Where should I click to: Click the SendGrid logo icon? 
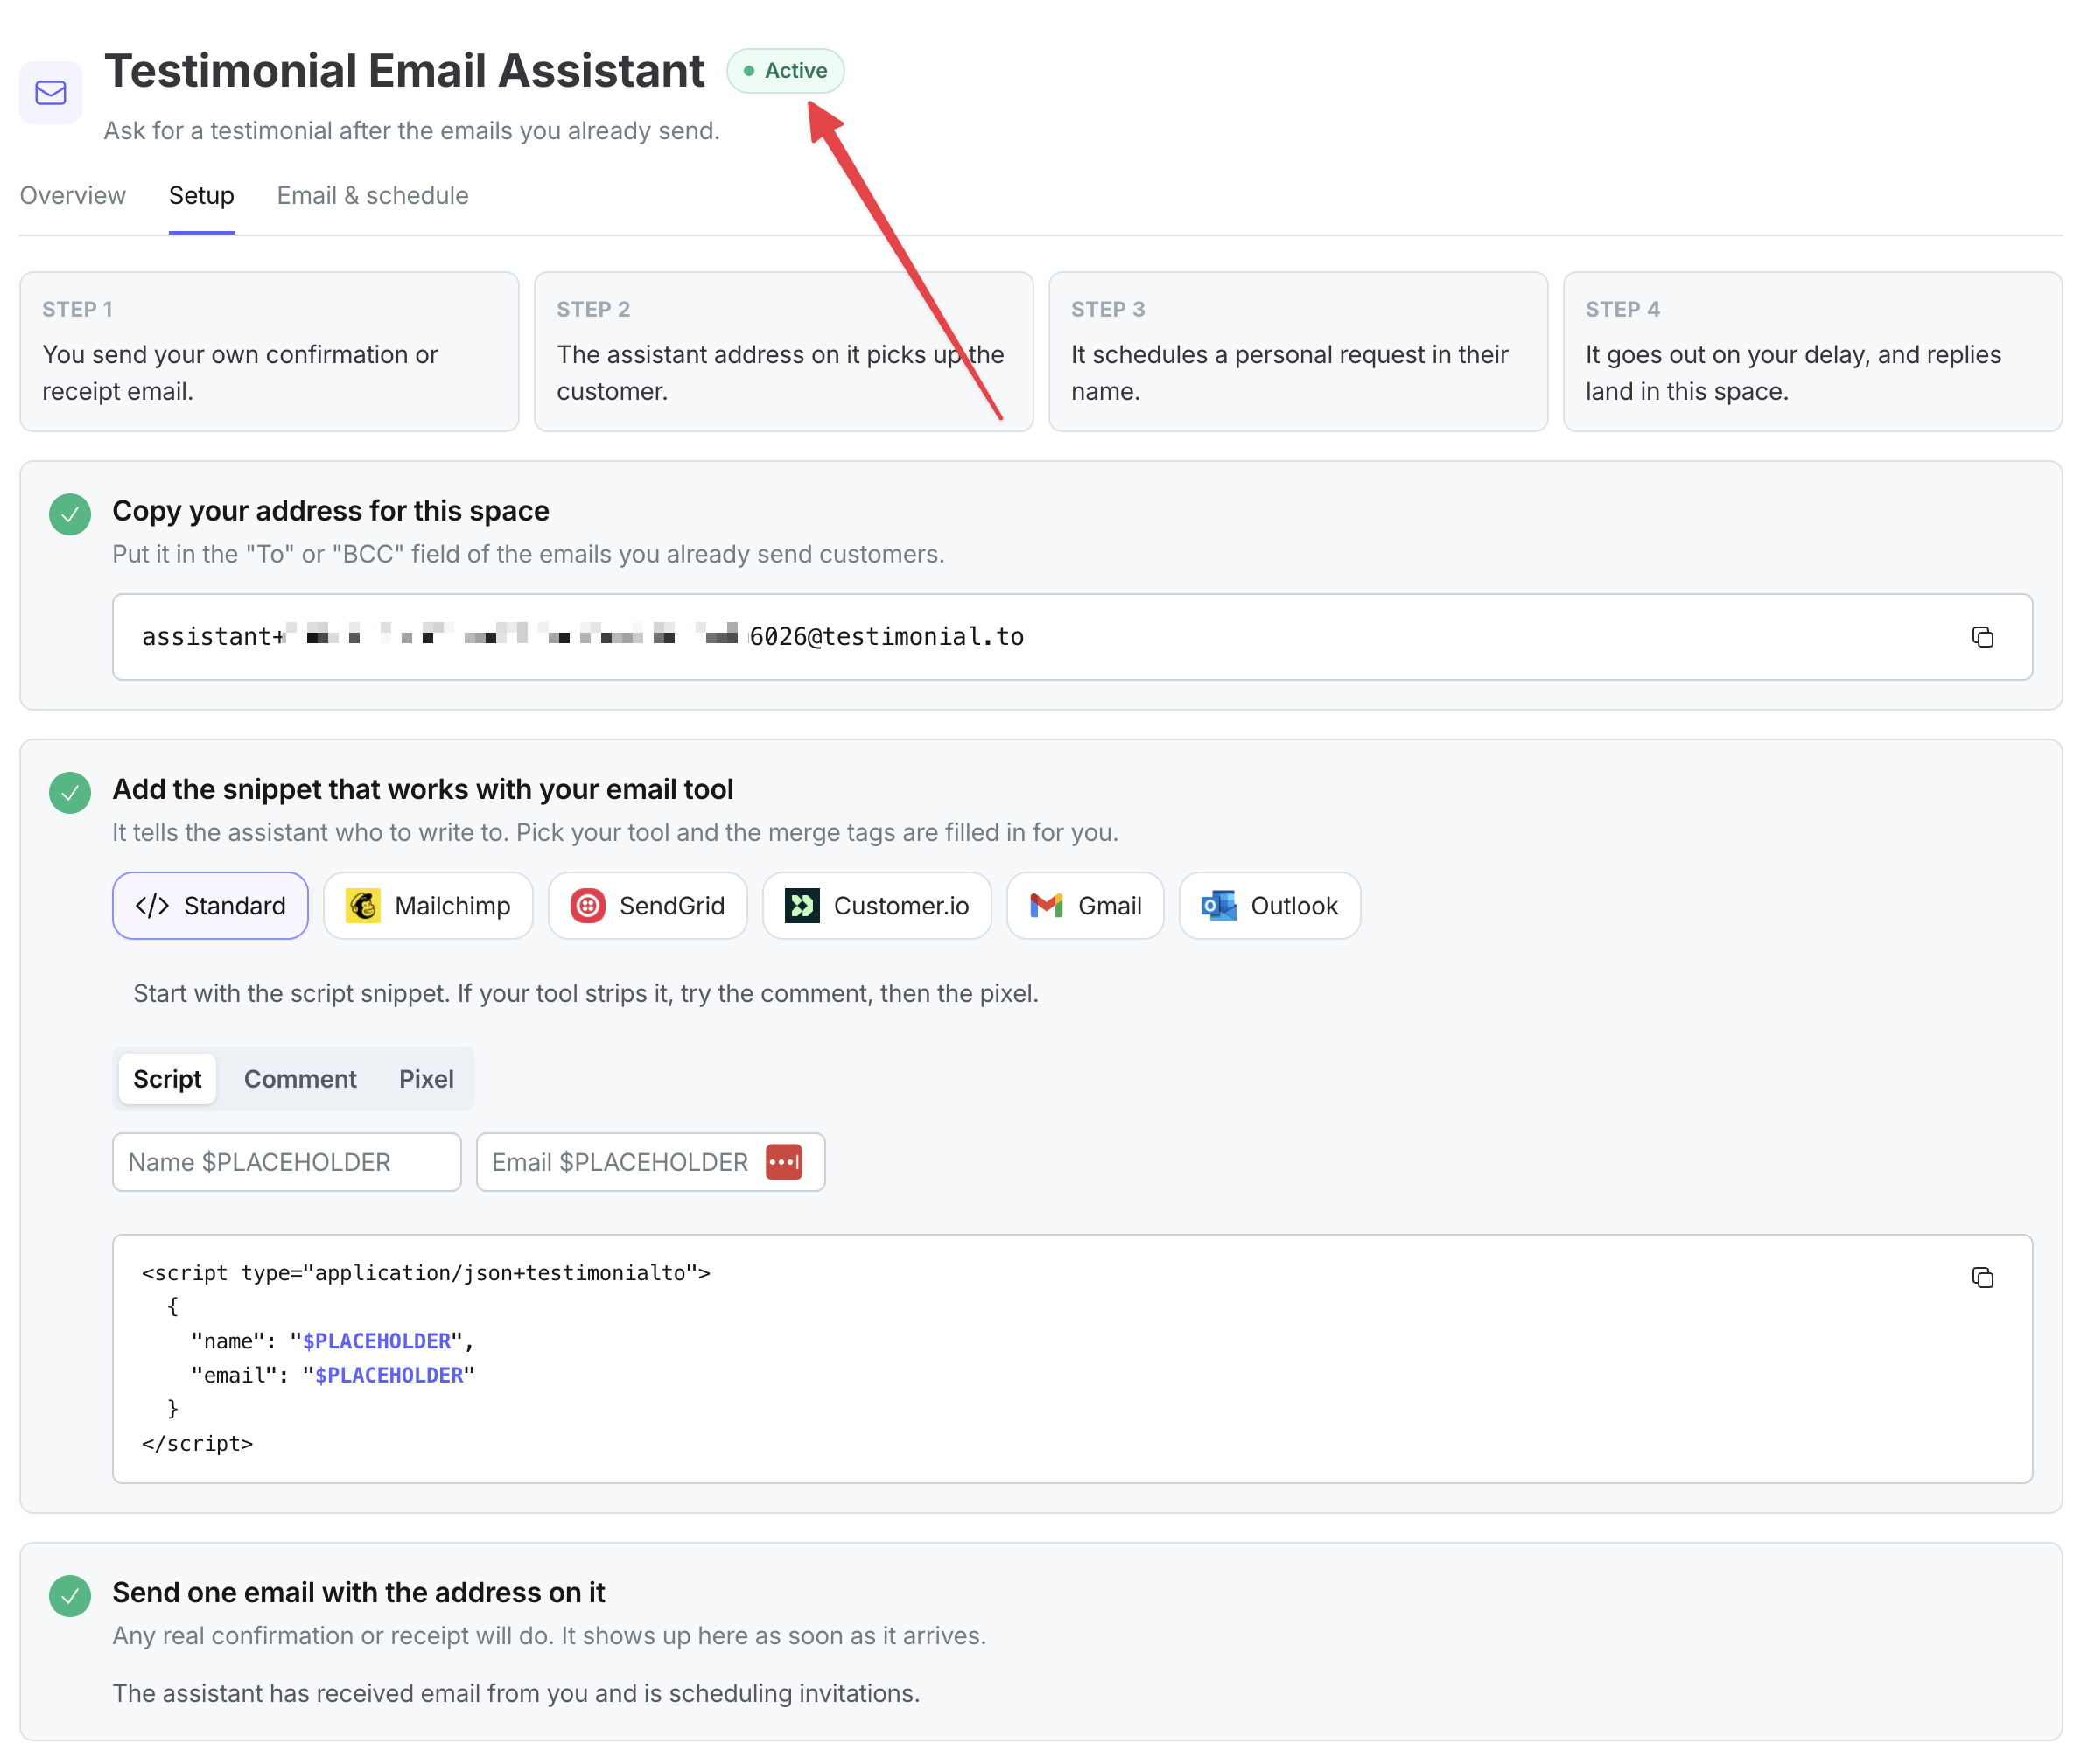tap(588, 906)
